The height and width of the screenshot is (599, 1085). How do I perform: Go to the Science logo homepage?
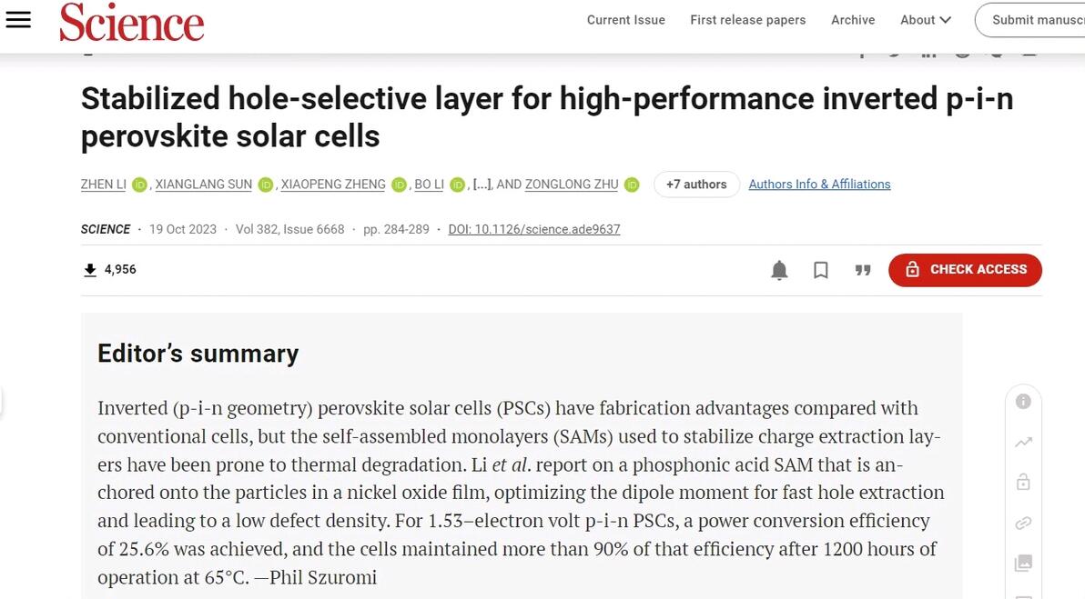tap(132, 22)
